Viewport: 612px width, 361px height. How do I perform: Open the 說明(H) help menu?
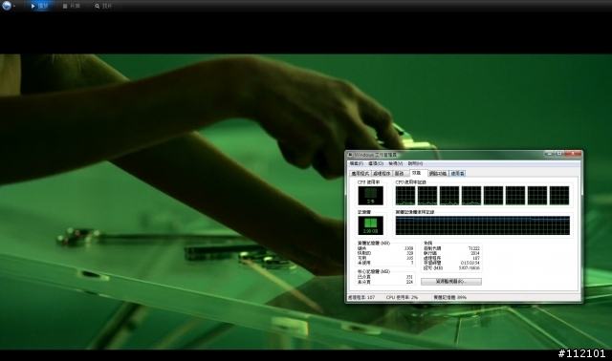point(415,163)
